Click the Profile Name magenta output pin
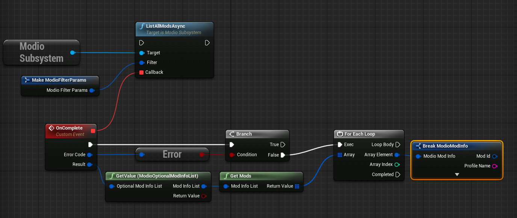Viewport: 517px width, 218px height. pos(494,166)
